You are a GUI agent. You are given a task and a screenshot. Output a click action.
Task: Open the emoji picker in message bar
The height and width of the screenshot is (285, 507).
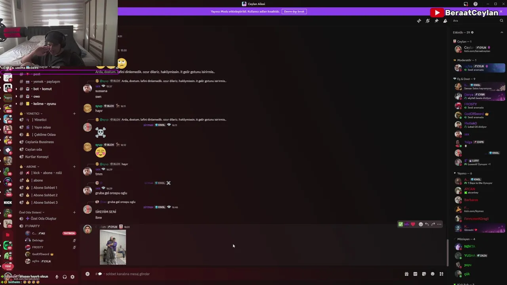pos(433,274)
